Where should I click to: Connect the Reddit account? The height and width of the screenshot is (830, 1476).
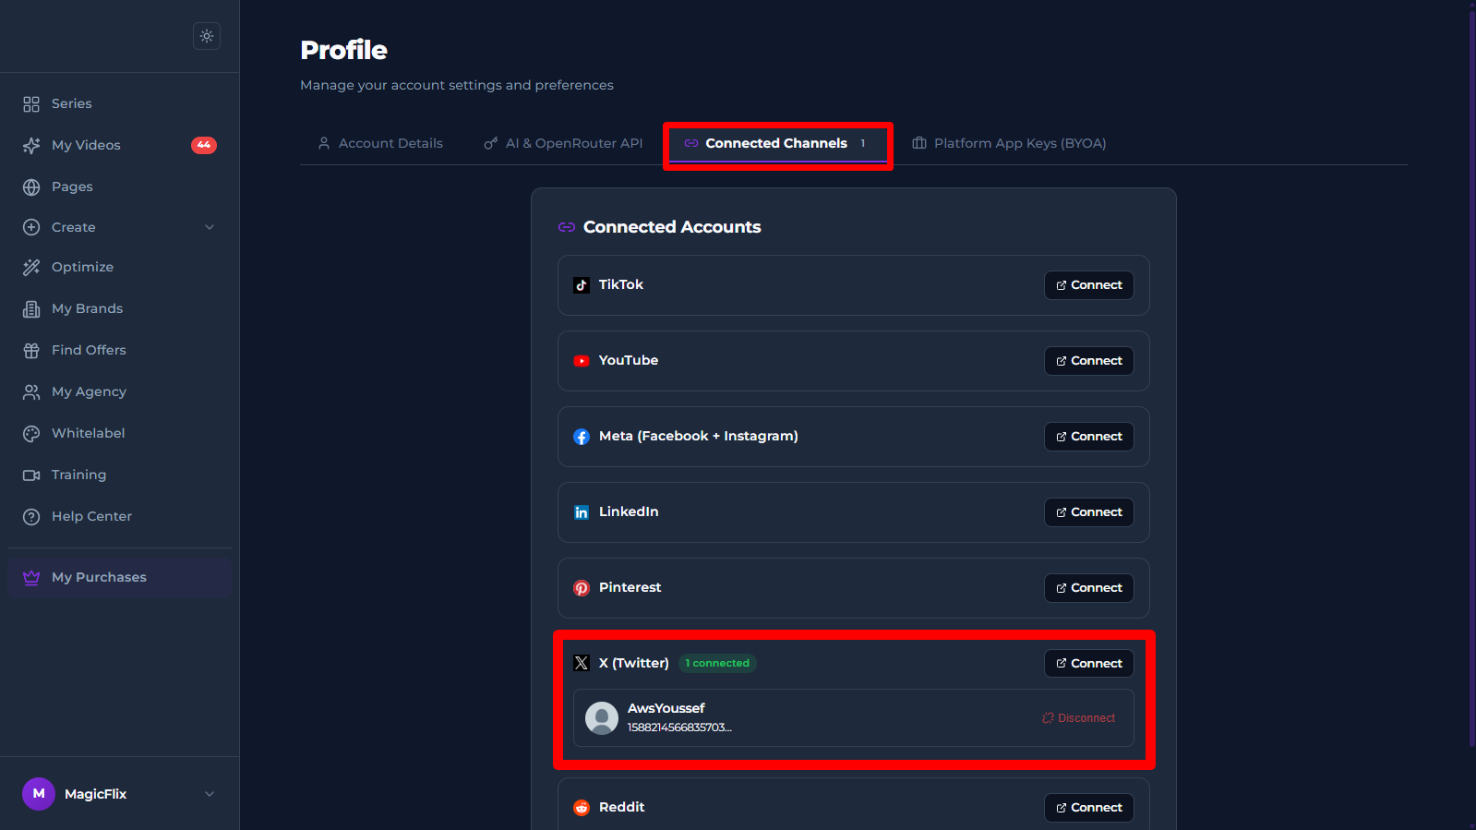tap(1089, 808)
